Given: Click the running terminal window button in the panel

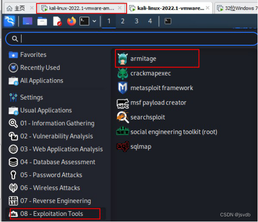Looking at the screenshot, I should [x=168, y=21].
